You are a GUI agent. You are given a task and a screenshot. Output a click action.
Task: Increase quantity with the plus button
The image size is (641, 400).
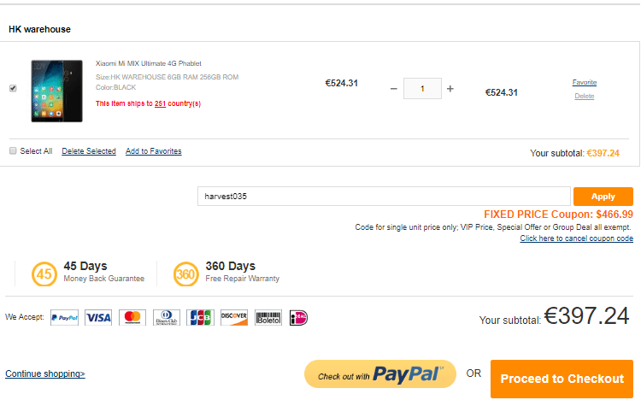(450, 89)
